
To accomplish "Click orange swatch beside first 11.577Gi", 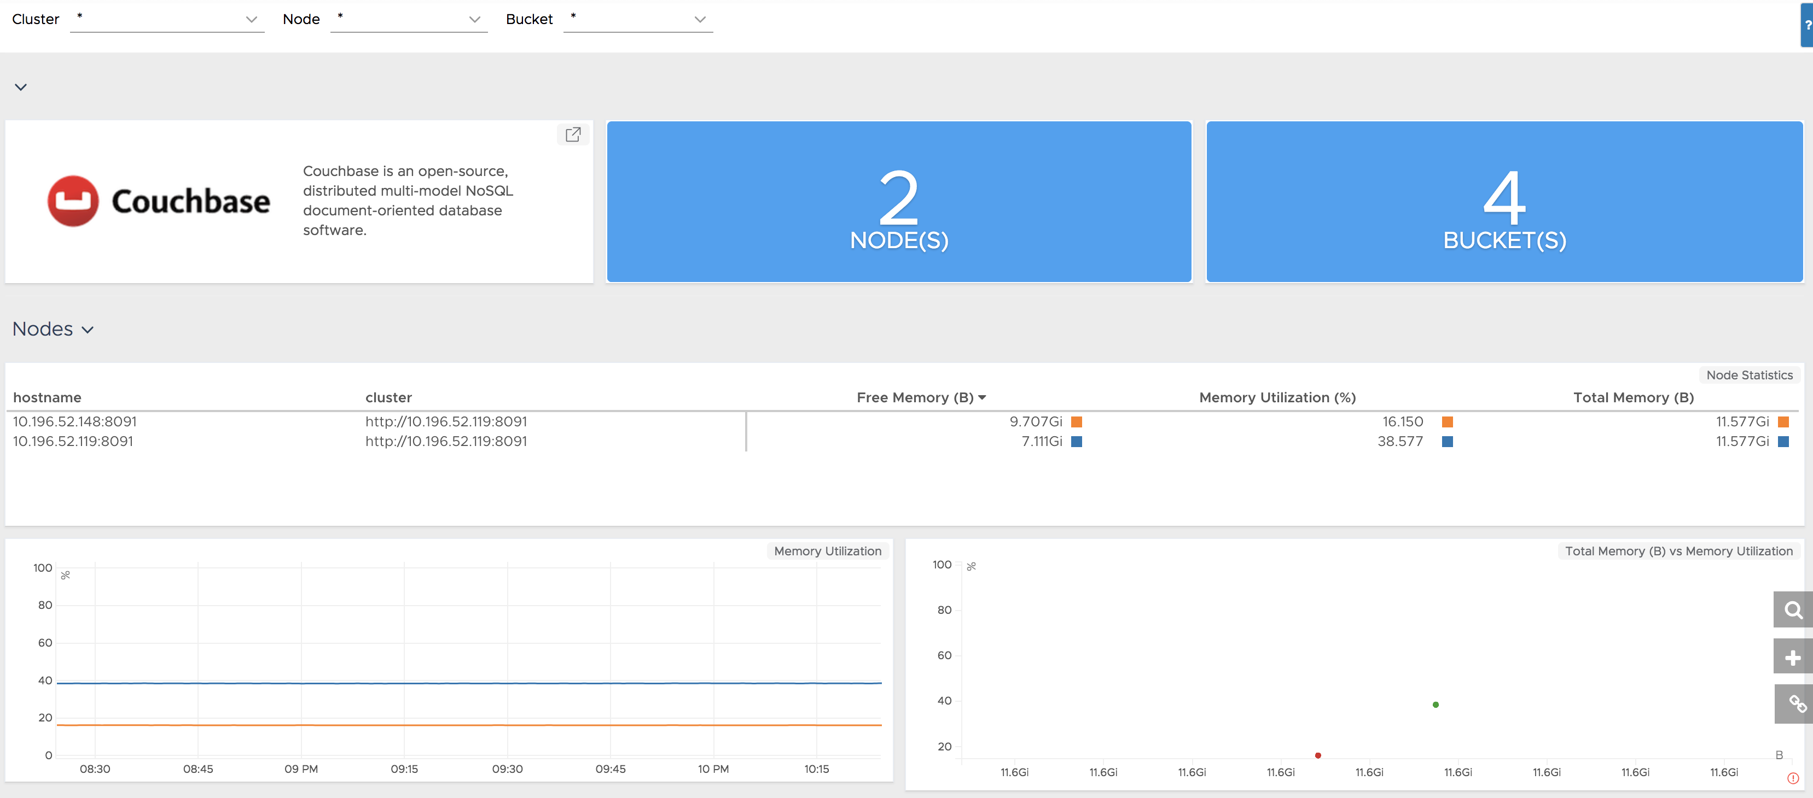I will (x=1783, y=422).
